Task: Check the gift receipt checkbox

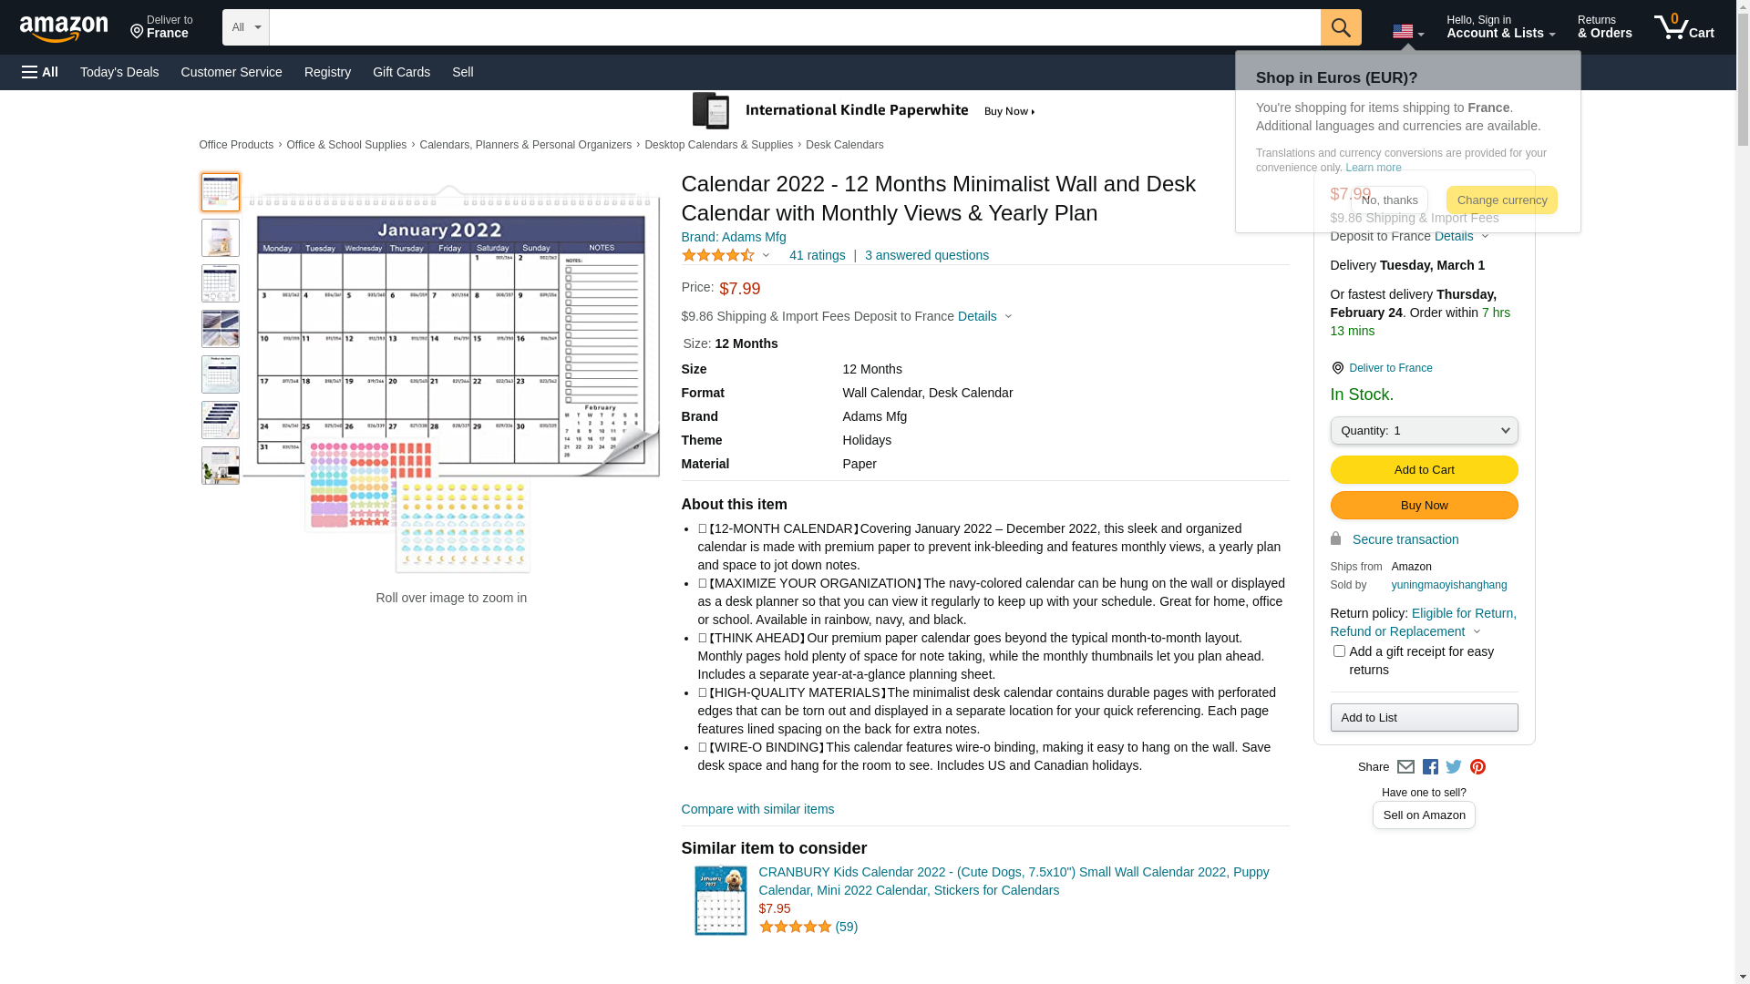Action: tap(1338, 651)
